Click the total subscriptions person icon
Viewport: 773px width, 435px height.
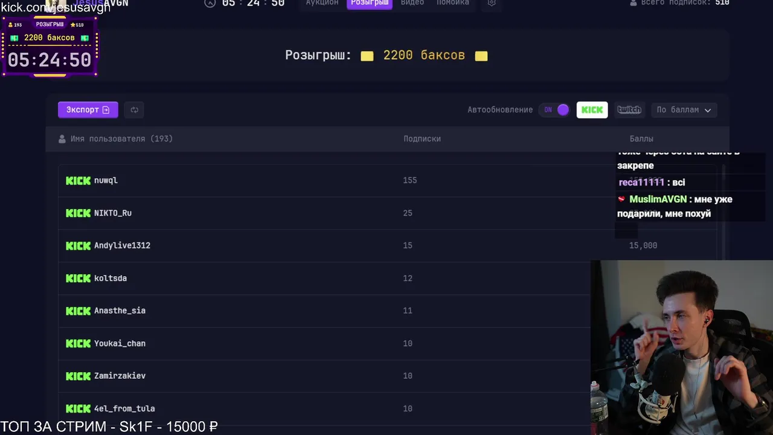633,2
